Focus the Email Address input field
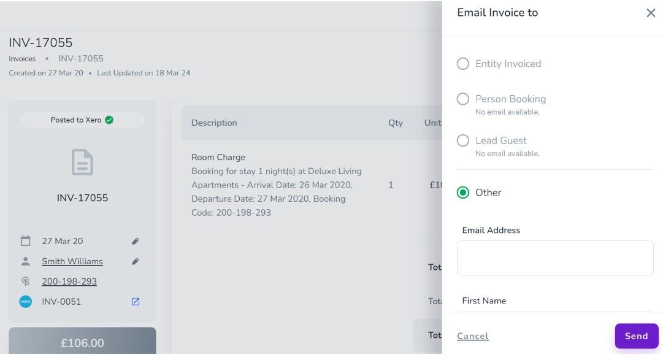663x355 pixels. coord(555,258)
